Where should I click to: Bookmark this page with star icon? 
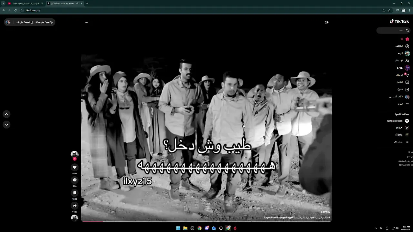click(389, 10)
